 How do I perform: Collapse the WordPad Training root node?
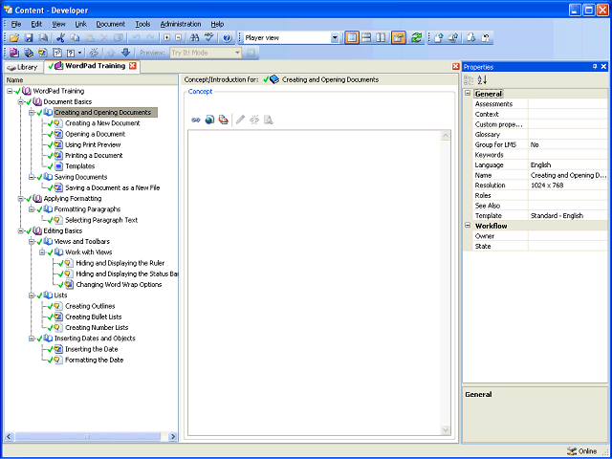click(x=10, y=91)
